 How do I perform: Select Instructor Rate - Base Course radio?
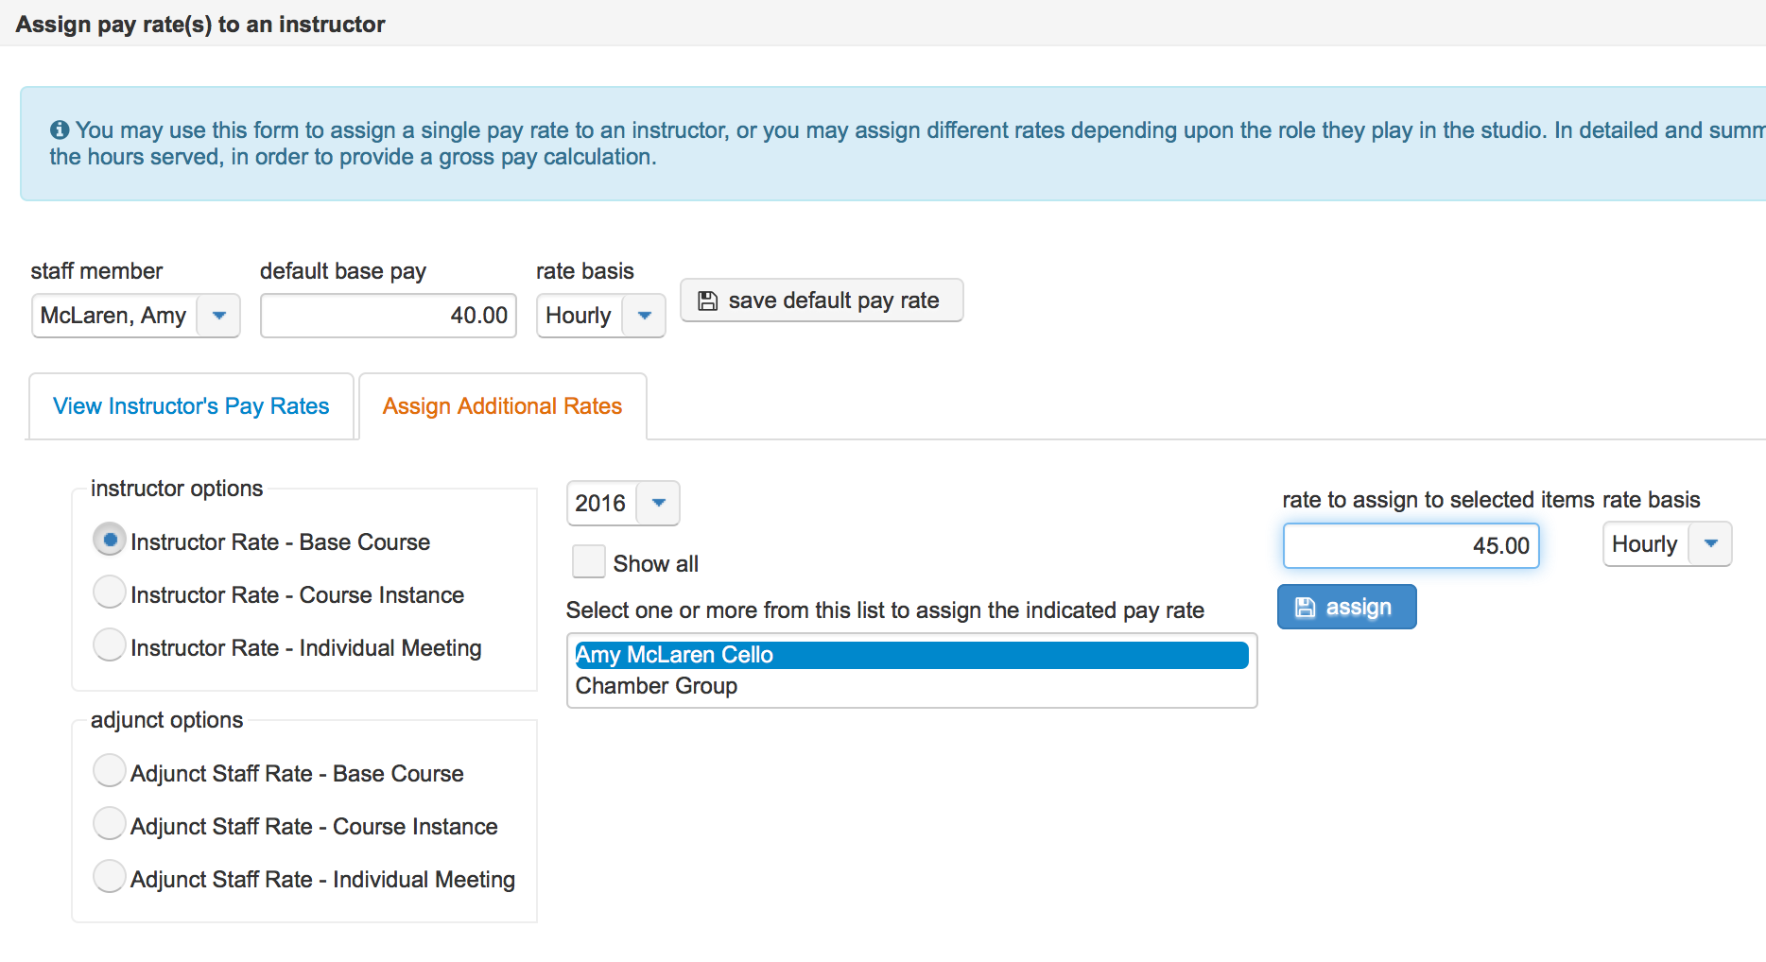pyautogui.click(x=110, y=540)
